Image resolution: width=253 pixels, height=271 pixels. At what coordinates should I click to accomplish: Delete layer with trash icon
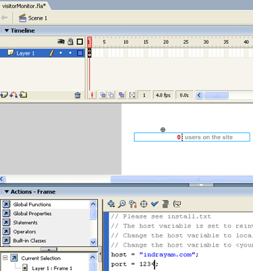coord(78,95)
